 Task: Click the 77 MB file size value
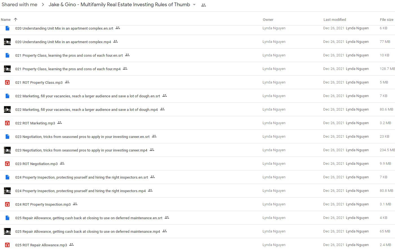[x=385, y=42]
